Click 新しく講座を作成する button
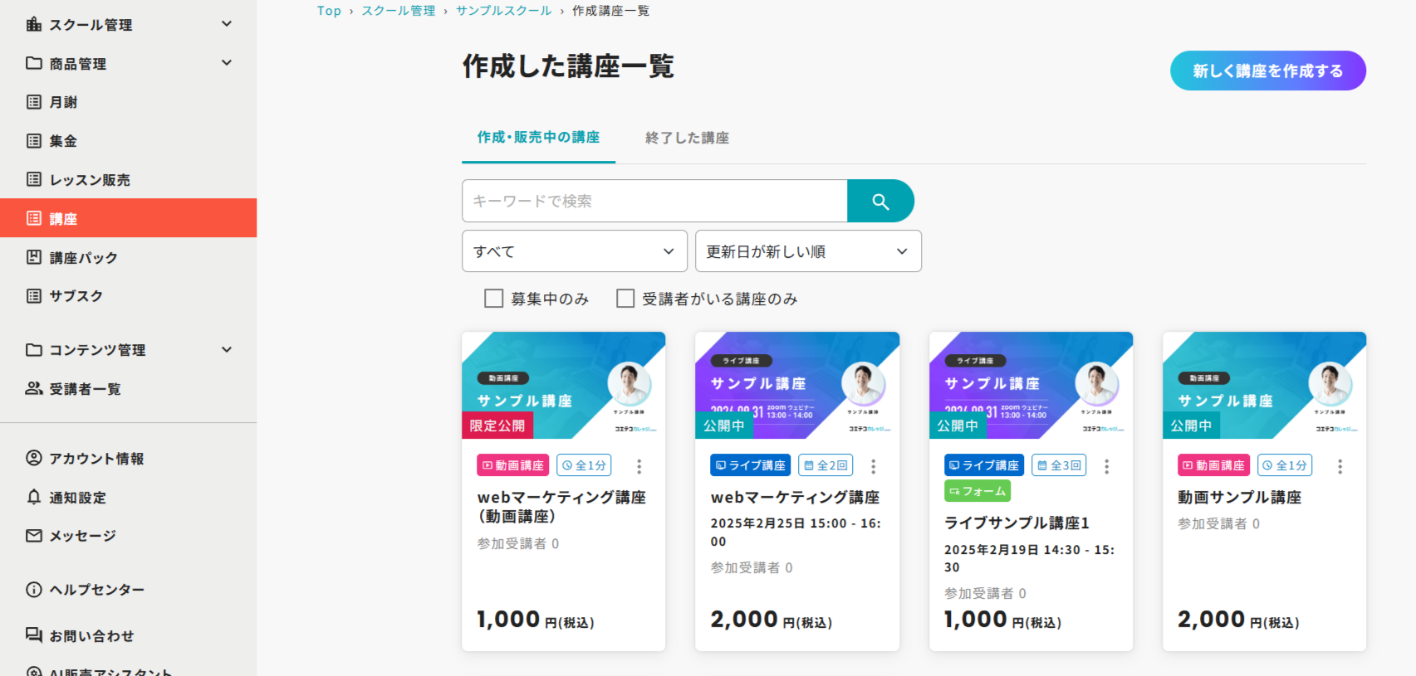The width and height of the screenshot is (1416, 676). tap(1267, 71)
